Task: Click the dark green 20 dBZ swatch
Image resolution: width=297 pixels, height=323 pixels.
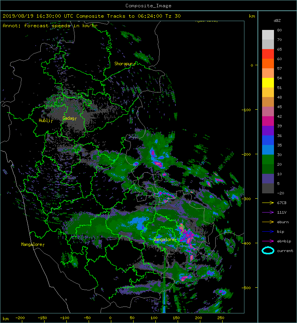Action: [268, 169]
